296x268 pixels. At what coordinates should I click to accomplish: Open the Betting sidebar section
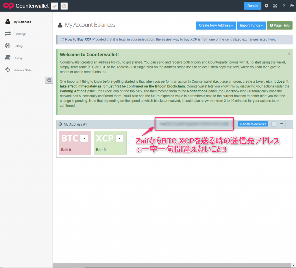click(x=18, y=46)
